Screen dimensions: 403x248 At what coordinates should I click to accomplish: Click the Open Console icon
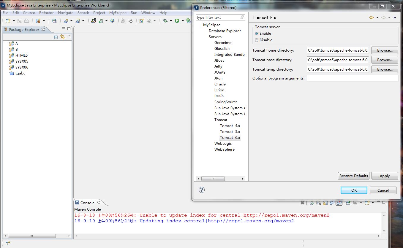click(x=367, y=203)
